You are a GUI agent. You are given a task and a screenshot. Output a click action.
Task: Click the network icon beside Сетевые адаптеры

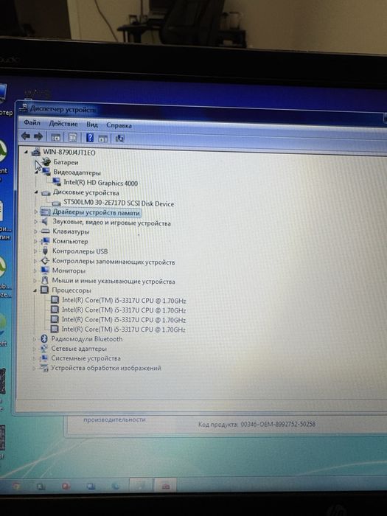pyautogui.click(x=43, y=349)
